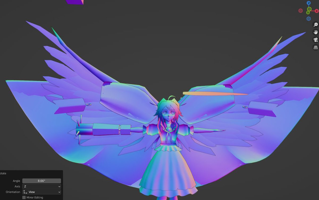
Task: Click the blue Z axis on gizmo
Action: 309,3
